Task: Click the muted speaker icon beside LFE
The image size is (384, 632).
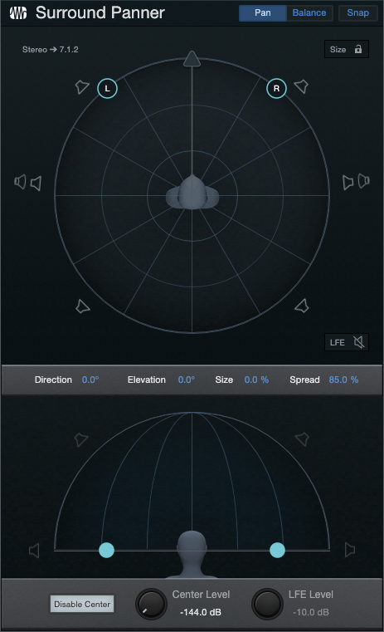Action: click(358, 342)
